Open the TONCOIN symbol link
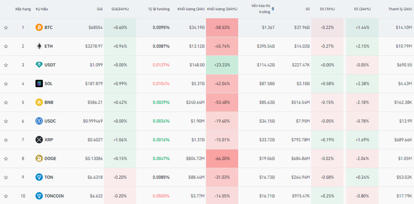 coord(54,196)
